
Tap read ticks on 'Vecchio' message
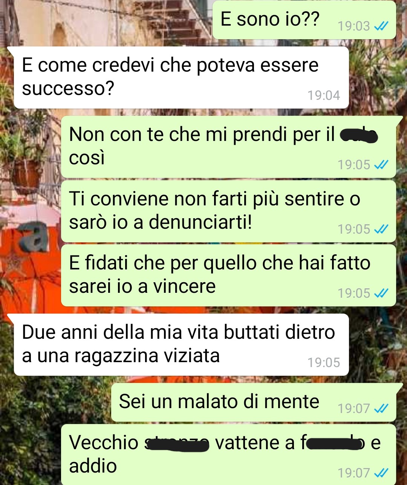click(x=381, y=473)
